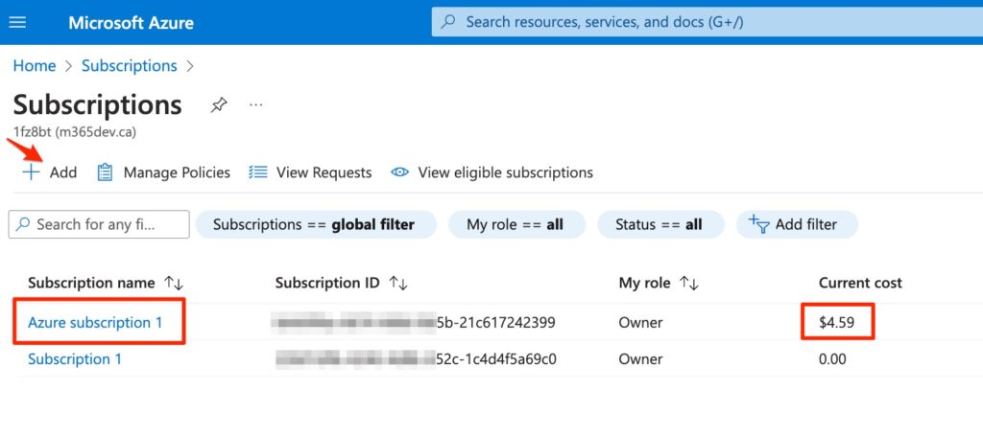Sort by Subscription name column arrows
Image resolution: width=983 pixels, height=436 pixels.
pos(174,283)
